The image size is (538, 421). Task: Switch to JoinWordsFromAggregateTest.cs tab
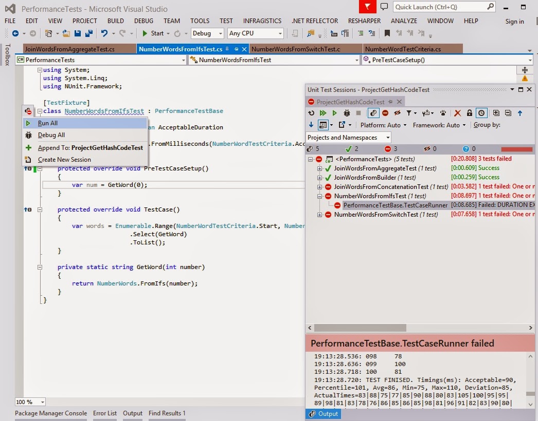click(79, 49)
